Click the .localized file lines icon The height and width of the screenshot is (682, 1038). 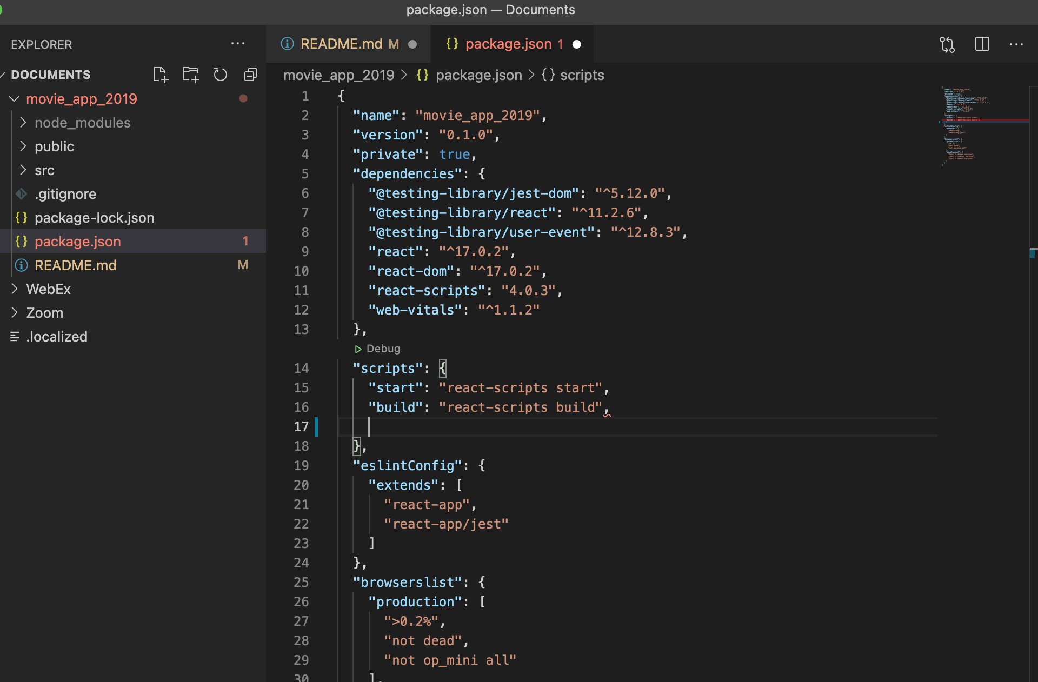[15, 336]
